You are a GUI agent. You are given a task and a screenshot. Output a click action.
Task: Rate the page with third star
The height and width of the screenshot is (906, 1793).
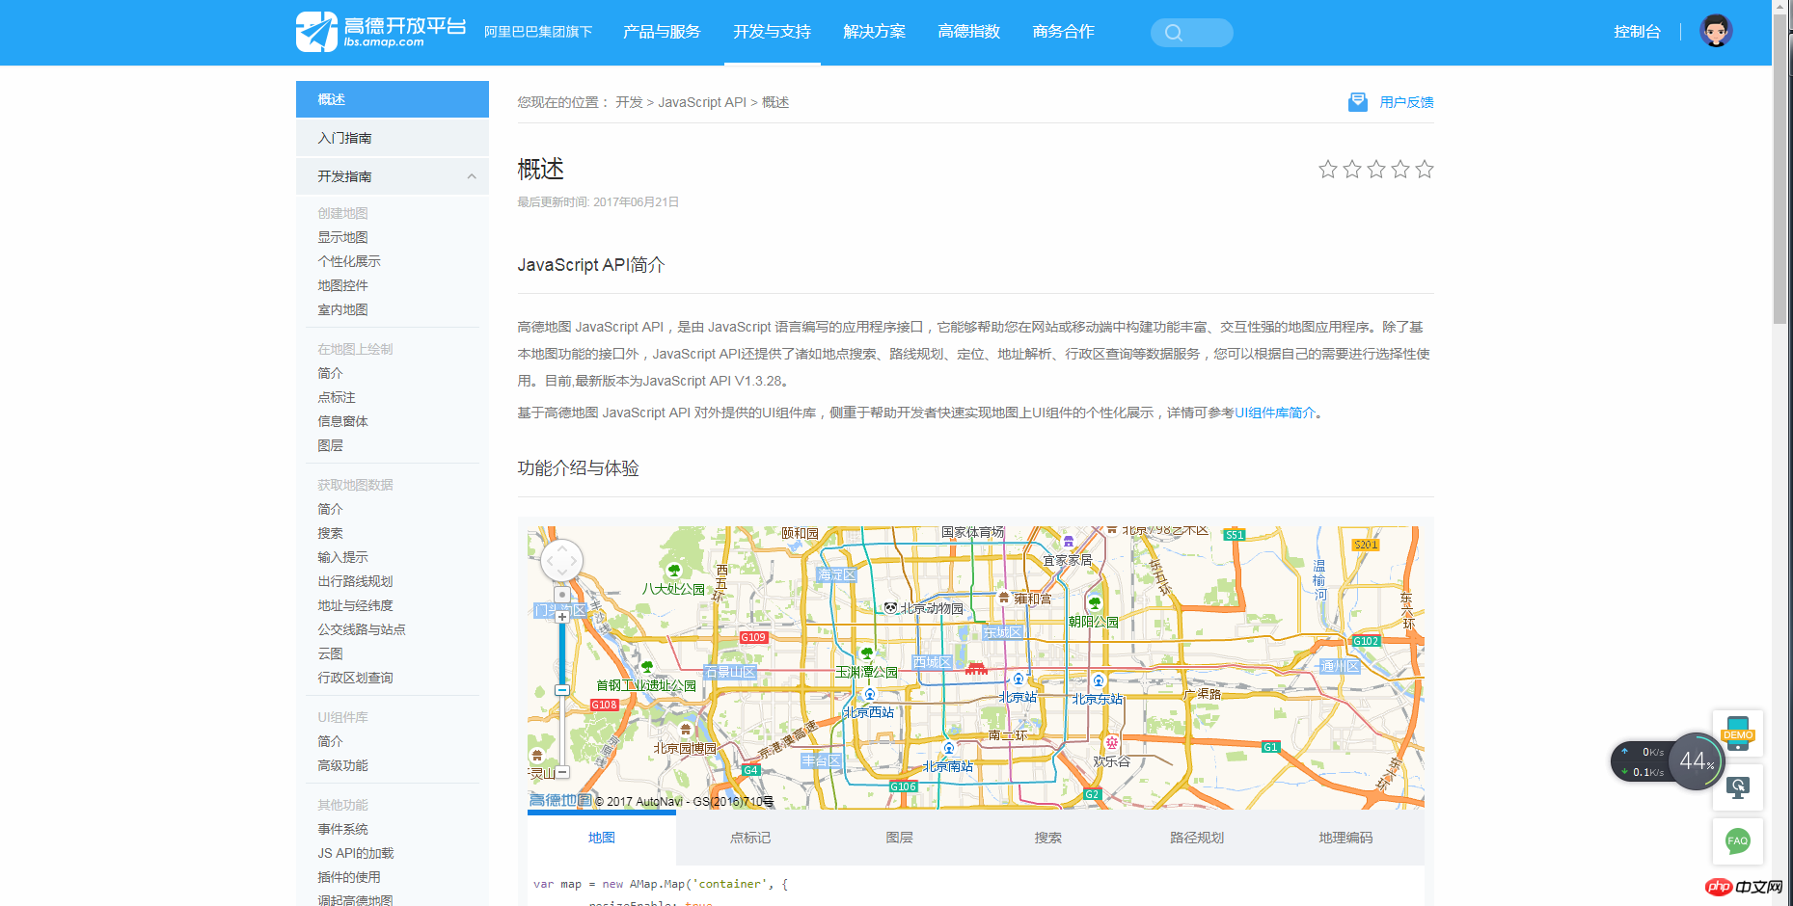point(1376,170)
